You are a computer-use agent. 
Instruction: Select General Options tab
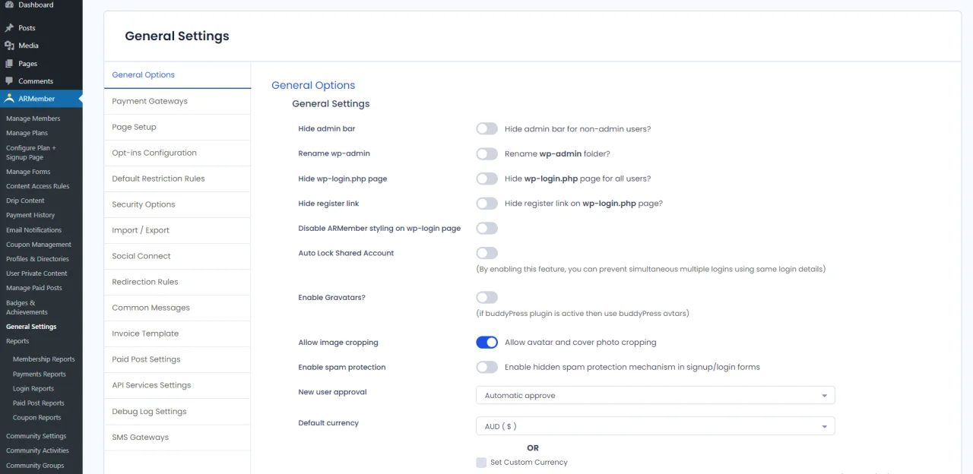tap(177, 74)
